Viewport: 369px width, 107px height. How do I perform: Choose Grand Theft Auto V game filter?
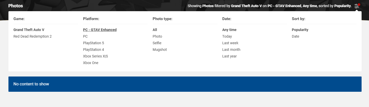pos(29,30)
